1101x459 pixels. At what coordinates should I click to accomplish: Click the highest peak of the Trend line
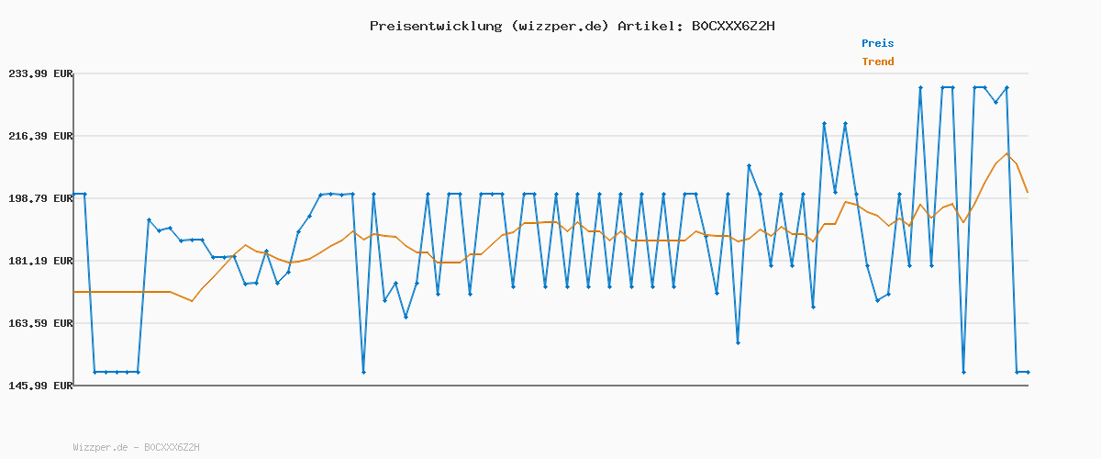(1006, 153)
